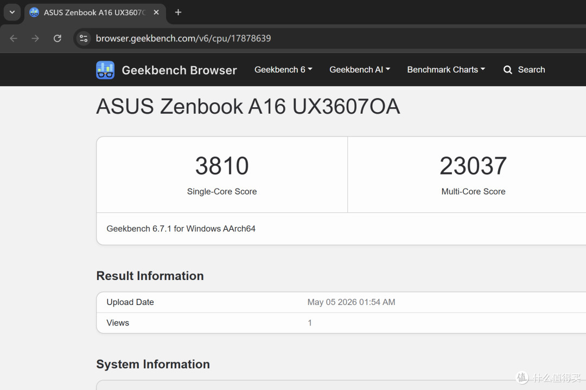Close the ASUS Zenbook A16 tab
This screenshot has width=586, height=390.
point(156,12)
